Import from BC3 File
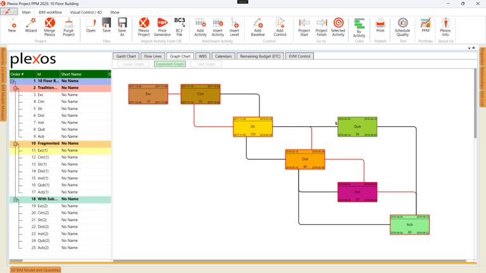The height and width of the screenshot is (273, 486). point(180,27)
